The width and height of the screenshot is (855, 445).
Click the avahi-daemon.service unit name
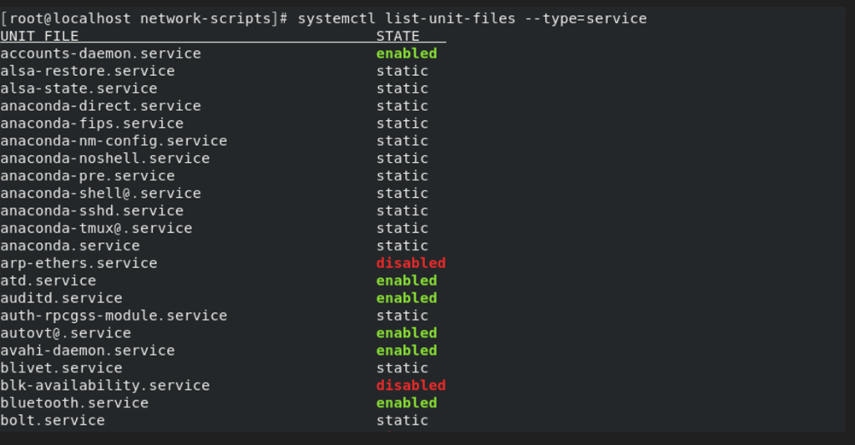click(x=87, y=350)
